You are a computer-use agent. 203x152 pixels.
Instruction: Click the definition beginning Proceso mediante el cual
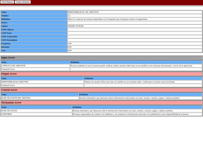pos(132,66)
